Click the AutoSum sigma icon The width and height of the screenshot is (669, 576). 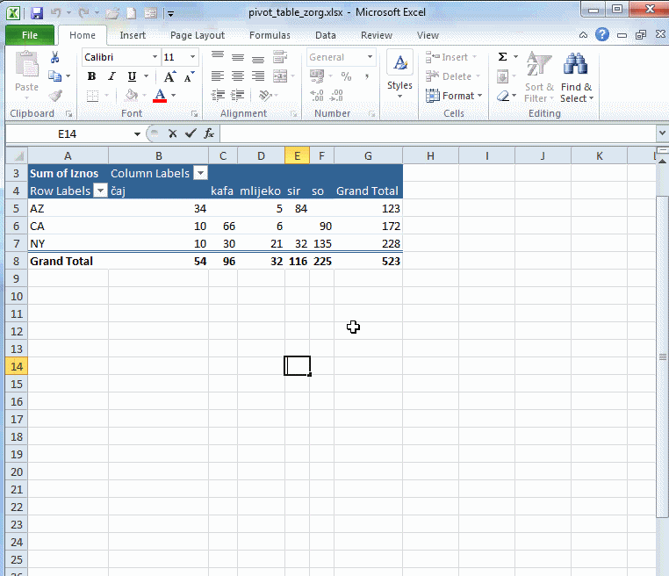[x=502, y=57]
